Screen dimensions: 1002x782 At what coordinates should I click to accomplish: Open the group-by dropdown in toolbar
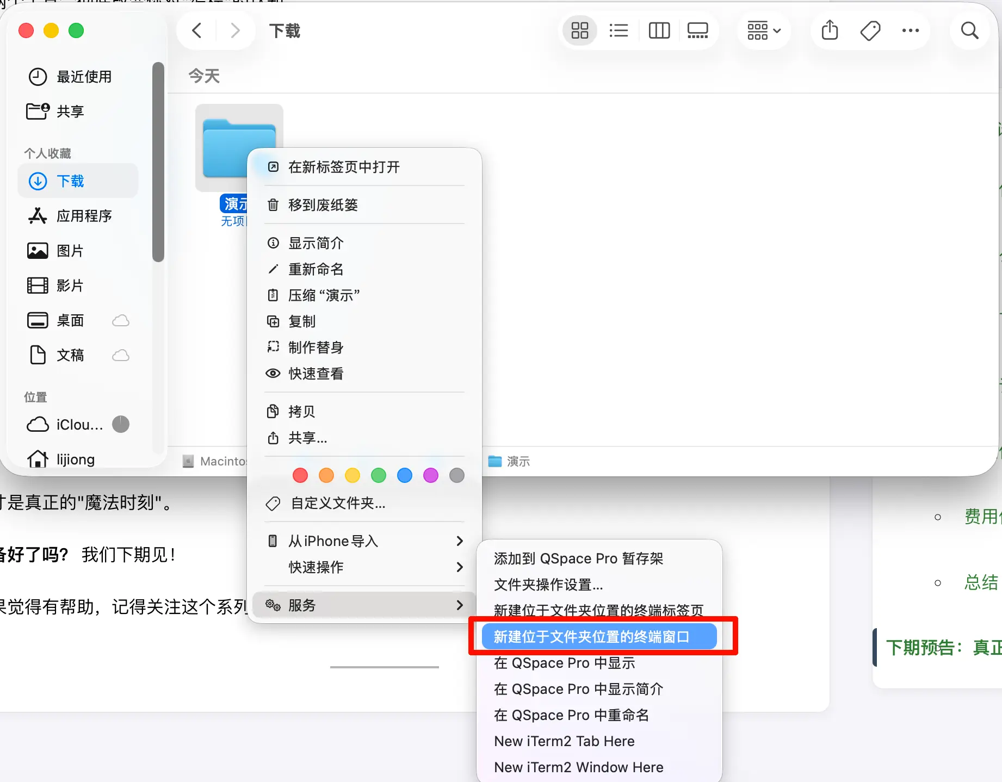[764, 30]
